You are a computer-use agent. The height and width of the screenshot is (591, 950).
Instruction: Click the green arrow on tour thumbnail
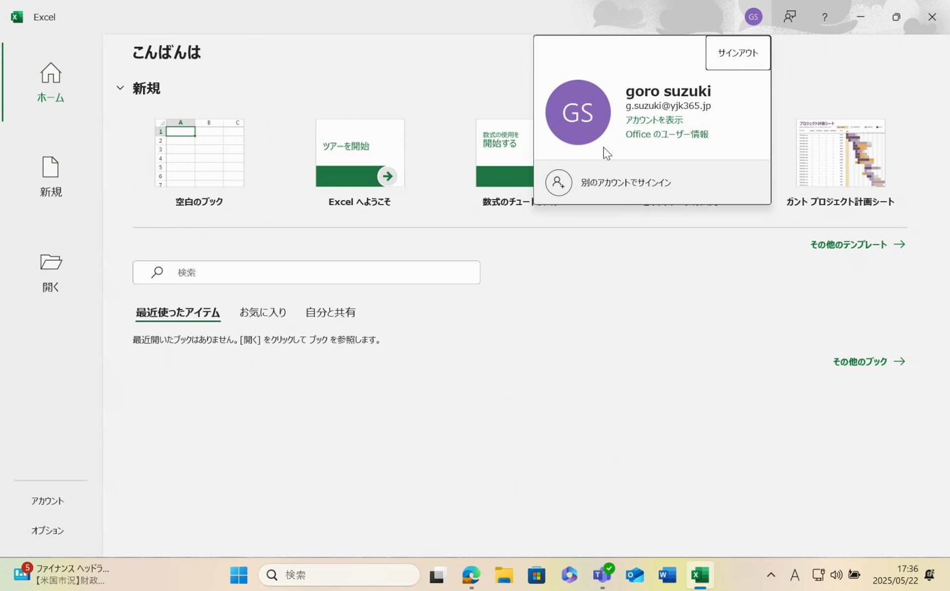point(387,176)
